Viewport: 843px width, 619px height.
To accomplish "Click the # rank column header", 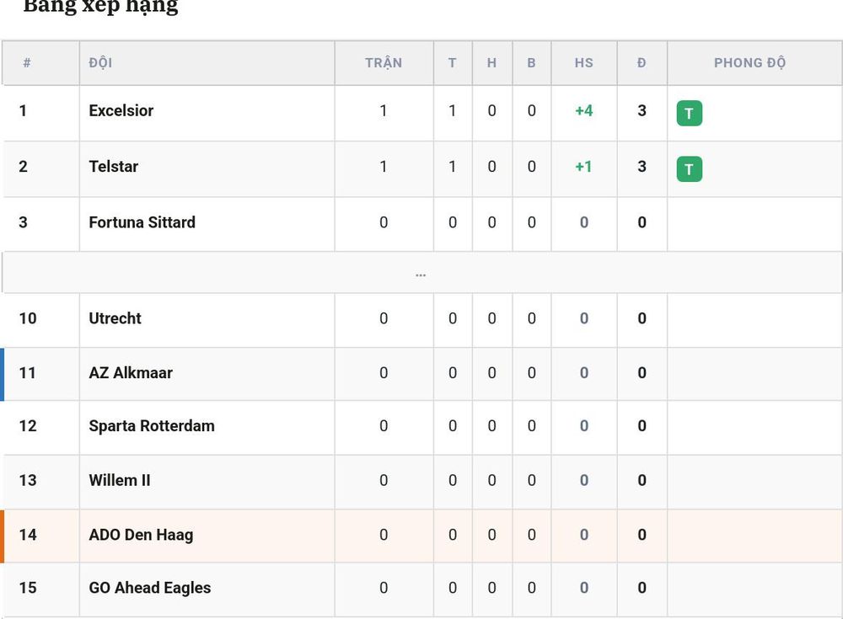I will (27, 63).
